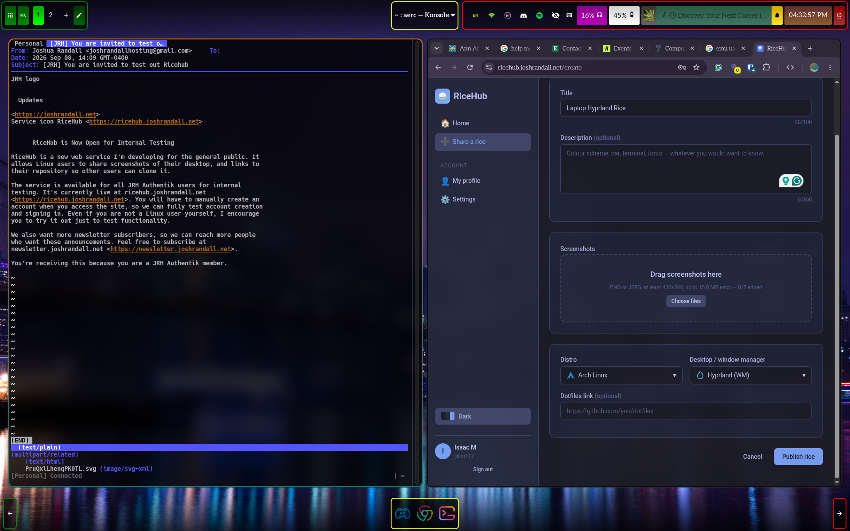Click the notification bell icon
This screenshot has height=531, width=850.
click(x=777, y=16)
